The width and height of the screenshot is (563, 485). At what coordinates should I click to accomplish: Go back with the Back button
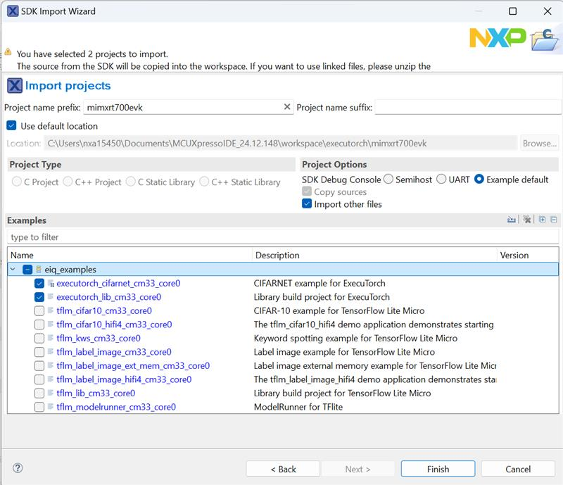coord(282,469)
